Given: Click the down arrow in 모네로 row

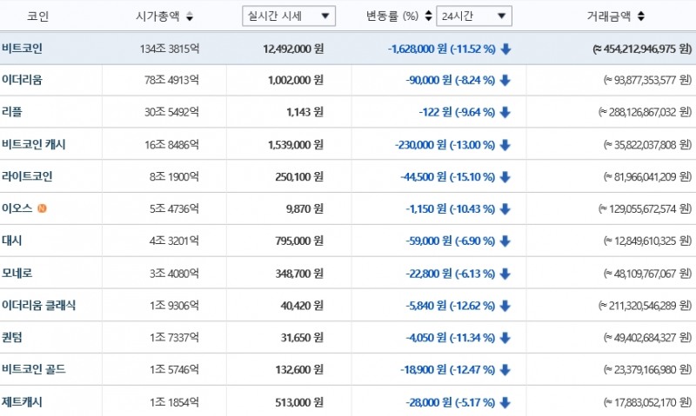Looking at the screenshot, I should pos(505,274).
